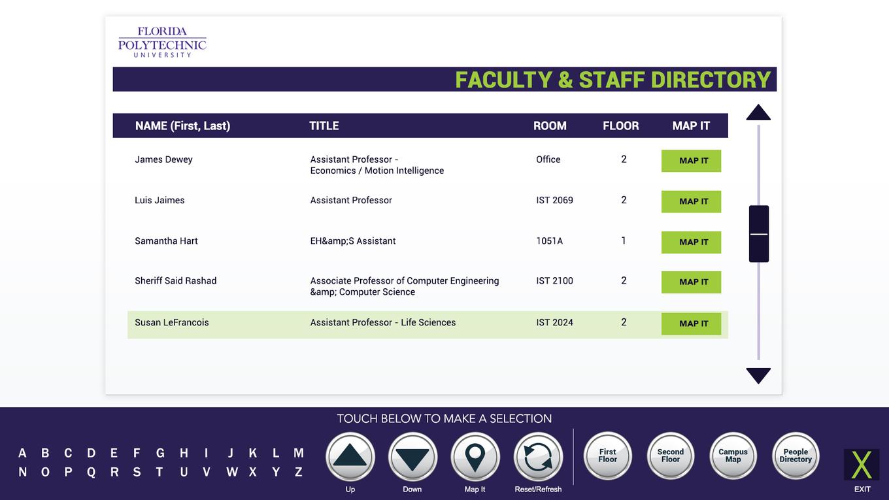
Task: Click the directory scrollbar thumb
Action: [x=758, y=233]
